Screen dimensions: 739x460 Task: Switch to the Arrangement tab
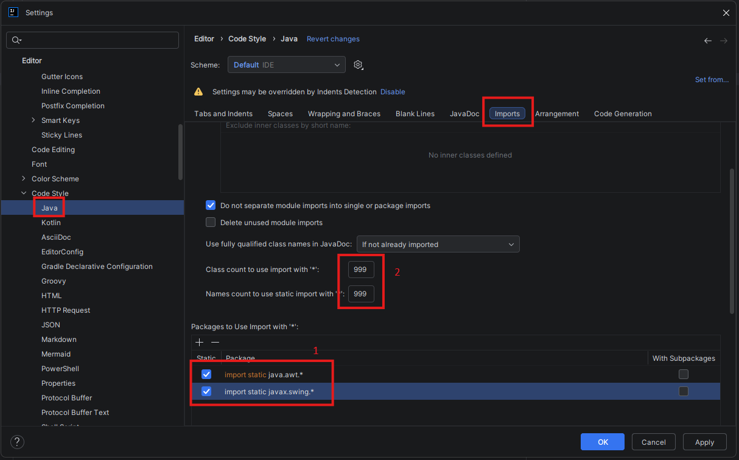557,114
